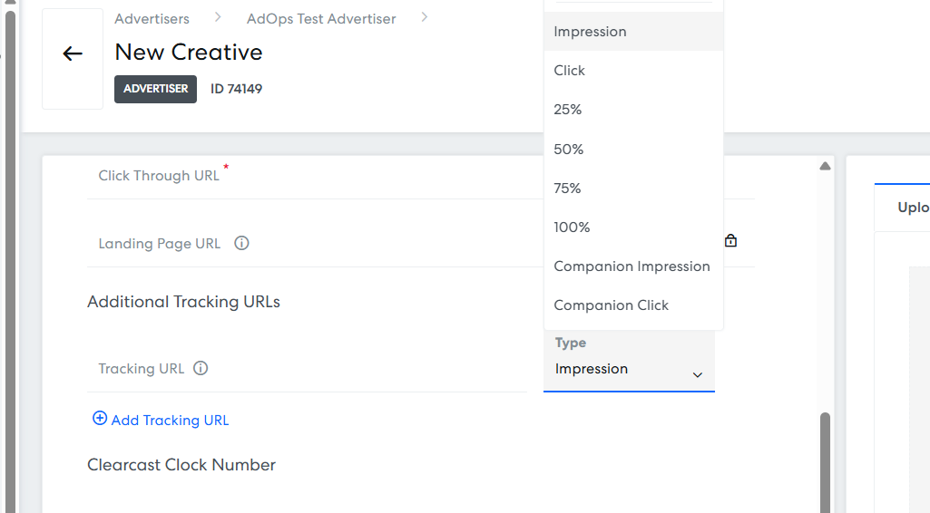
Task: Collapse the Type dropdown via its chevron
Action: [698, 374]
